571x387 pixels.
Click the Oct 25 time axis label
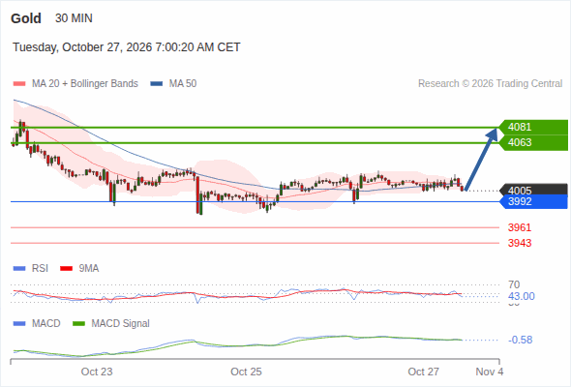click(x=246, y=372)
